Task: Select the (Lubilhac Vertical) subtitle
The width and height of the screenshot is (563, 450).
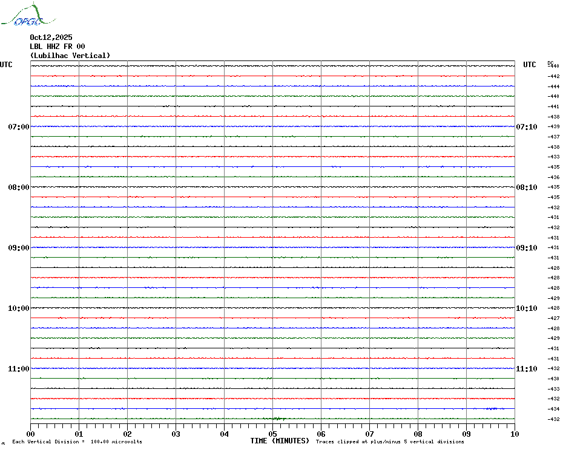Action: coord(70,56)
